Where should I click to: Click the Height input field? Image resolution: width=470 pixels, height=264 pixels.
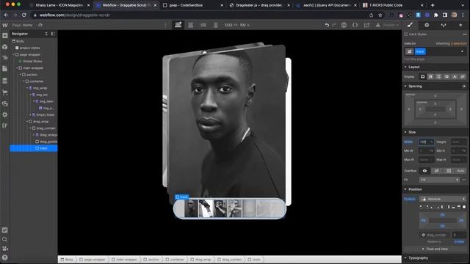coord(458,142)
